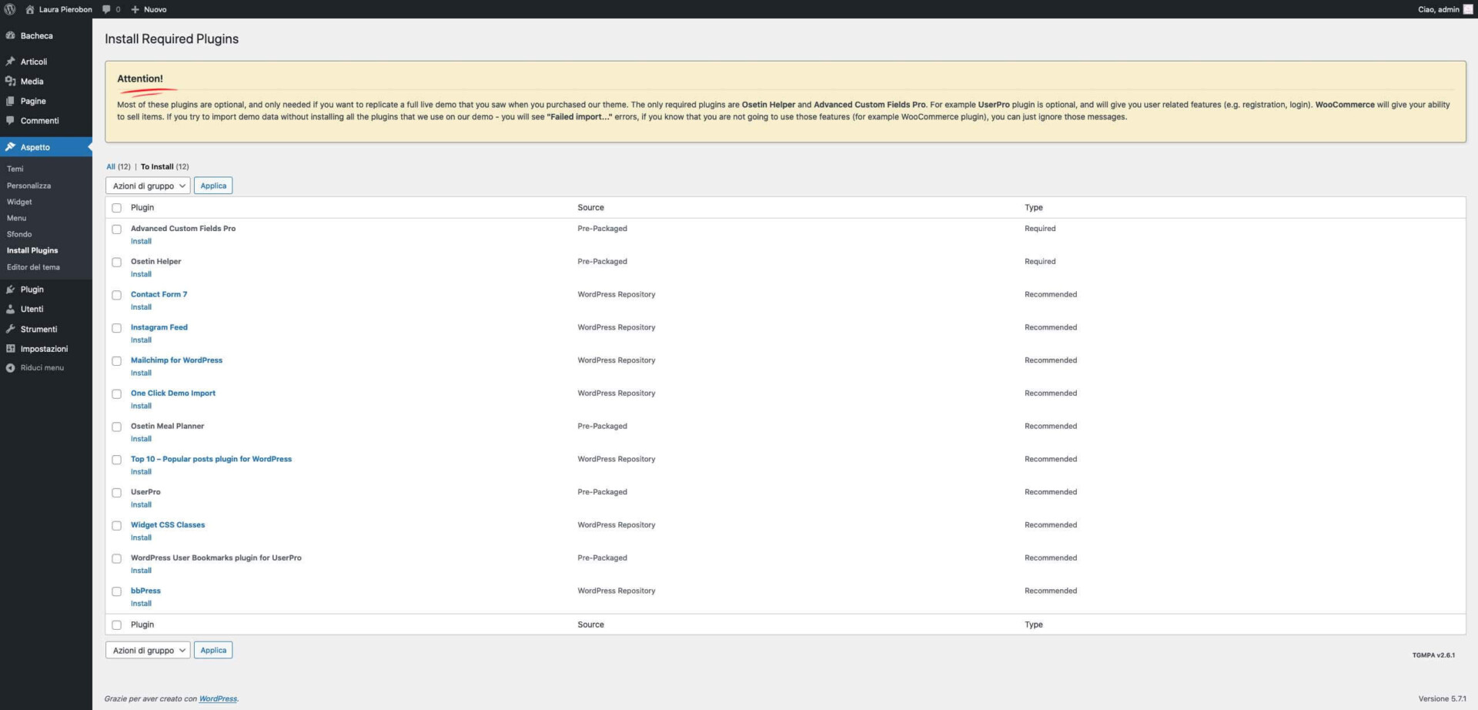1478x710 pixels.
Task: Tick the bbPress checkbox
Action: click(117, 592)
